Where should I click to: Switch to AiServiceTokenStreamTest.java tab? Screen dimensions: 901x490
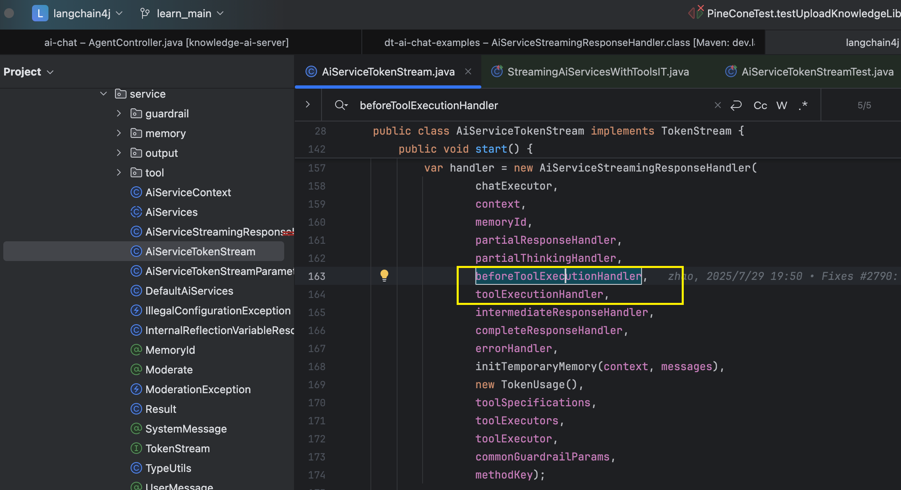pos(809,72)
